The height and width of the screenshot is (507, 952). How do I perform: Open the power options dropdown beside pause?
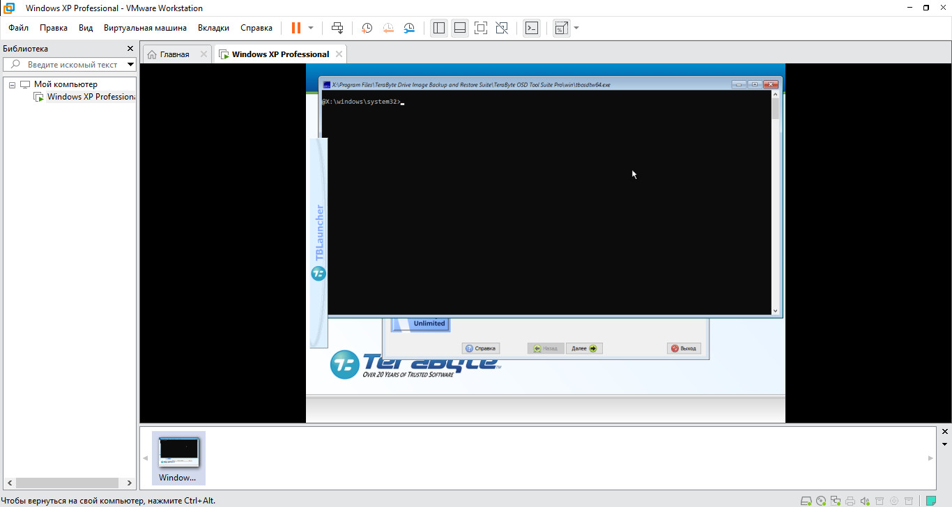click(x=311, y=28)
